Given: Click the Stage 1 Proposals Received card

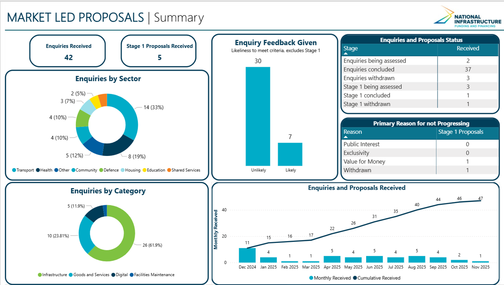Looking at the screenshot, I should click(159, 51).
